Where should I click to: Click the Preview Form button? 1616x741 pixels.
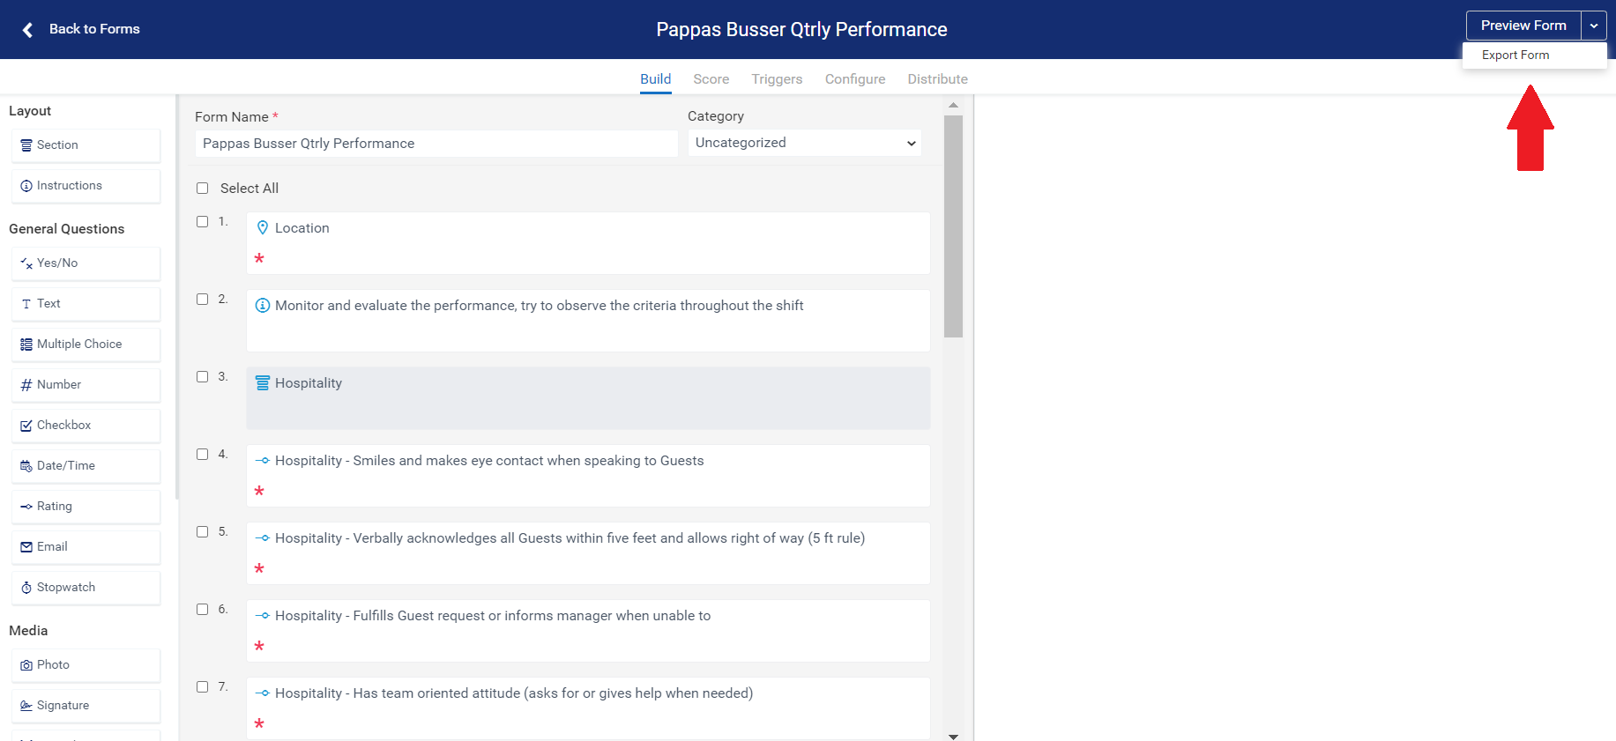click(1523, 26)
